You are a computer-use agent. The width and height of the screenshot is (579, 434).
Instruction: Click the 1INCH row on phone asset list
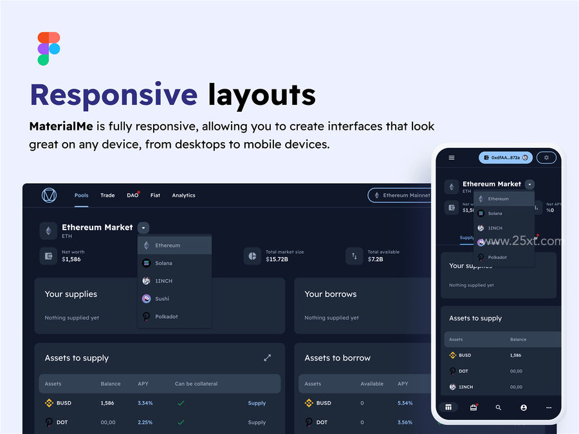click(502, 387)
